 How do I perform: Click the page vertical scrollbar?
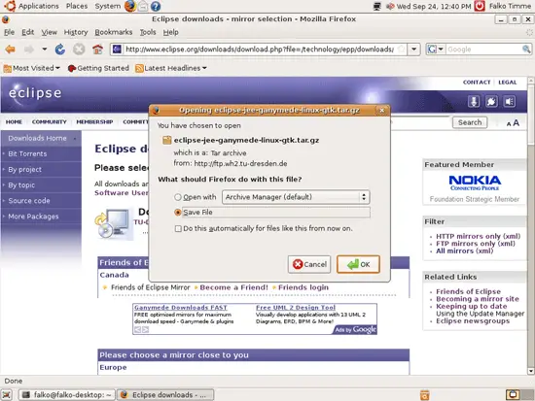(x=530, y=225)
